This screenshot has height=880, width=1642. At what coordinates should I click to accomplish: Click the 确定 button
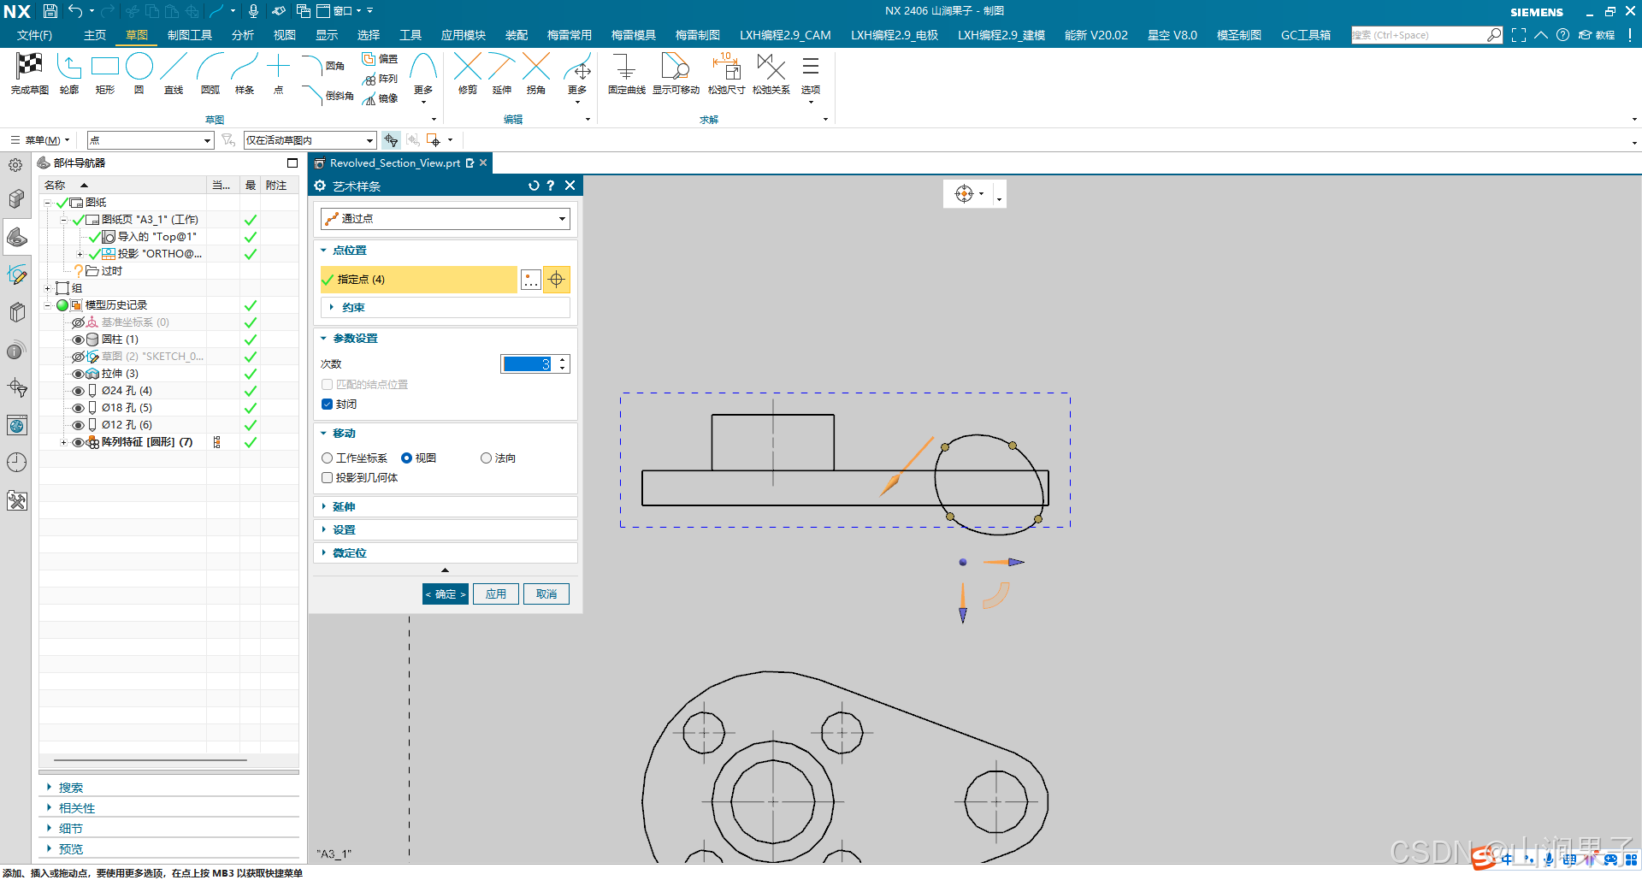pos(446,594)
